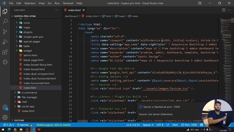Select the highlighted index.html in dashboard folder

click(x=36, y=88)
